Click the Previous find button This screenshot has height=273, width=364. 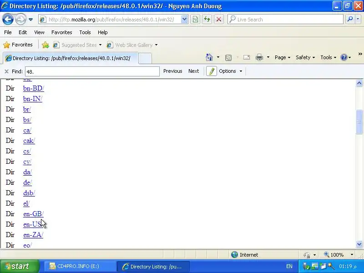[173, 71]
